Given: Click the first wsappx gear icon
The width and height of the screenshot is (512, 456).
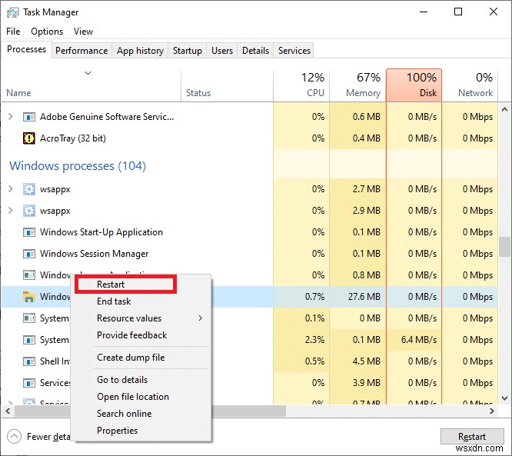Looking at the screenshot, I should tap(29, 189).
